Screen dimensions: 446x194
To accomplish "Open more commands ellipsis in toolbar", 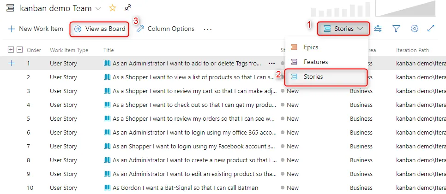I will [208, 29].
